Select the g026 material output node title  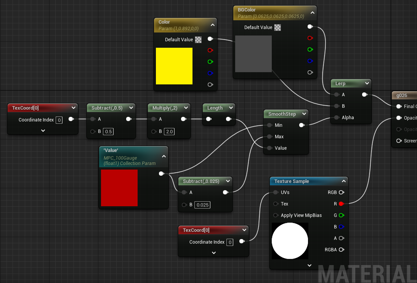click(402, 95)
